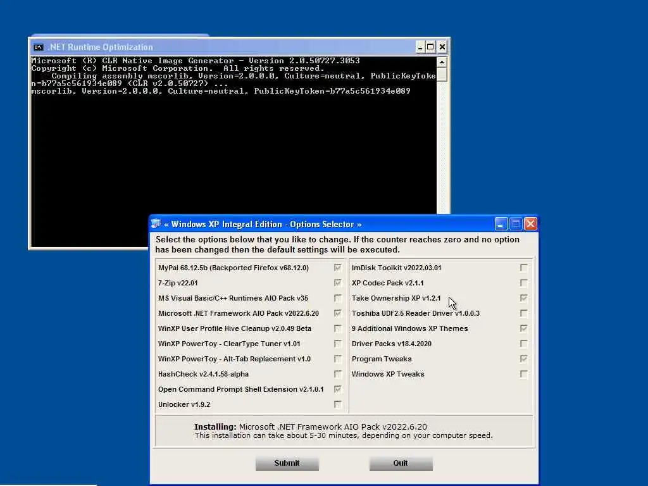Click the '9 Additional Windows XP Themes' label
Screen dimensions: 648x486
[x=409, y=328]
